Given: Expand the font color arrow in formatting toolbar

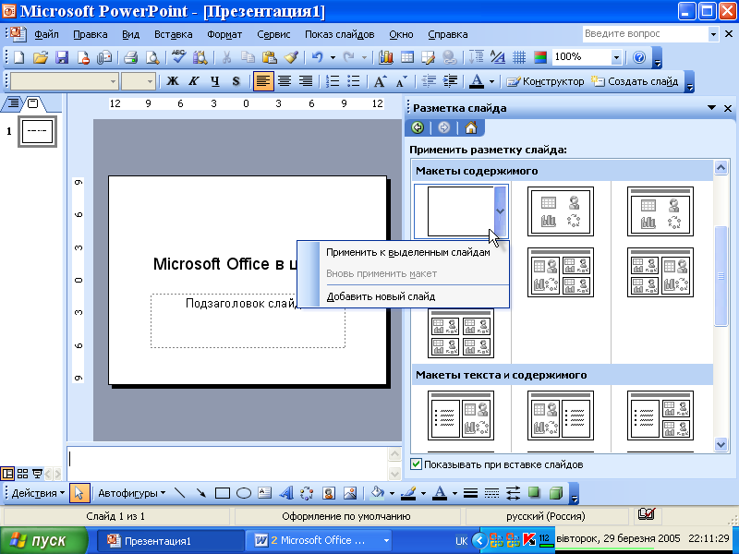Looking at the screenshot, I should point(491,81).
